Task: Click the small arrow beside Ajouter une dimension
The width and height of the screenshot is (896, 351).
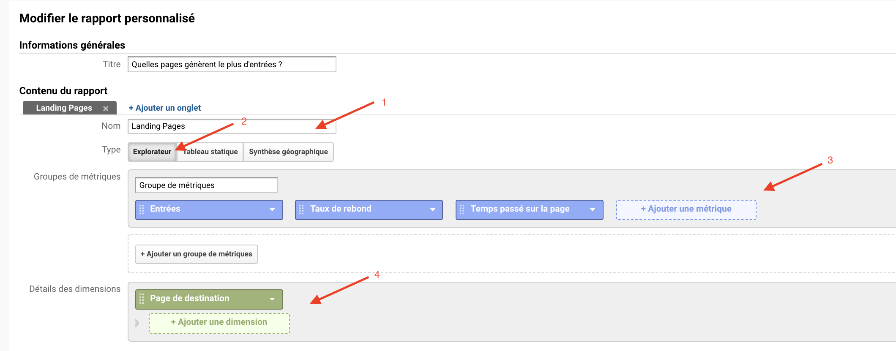Action: point(137,323)
